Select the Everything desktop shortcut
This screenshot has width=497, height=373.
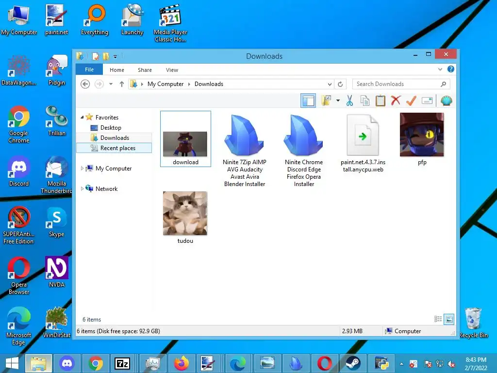click(95, 19)
